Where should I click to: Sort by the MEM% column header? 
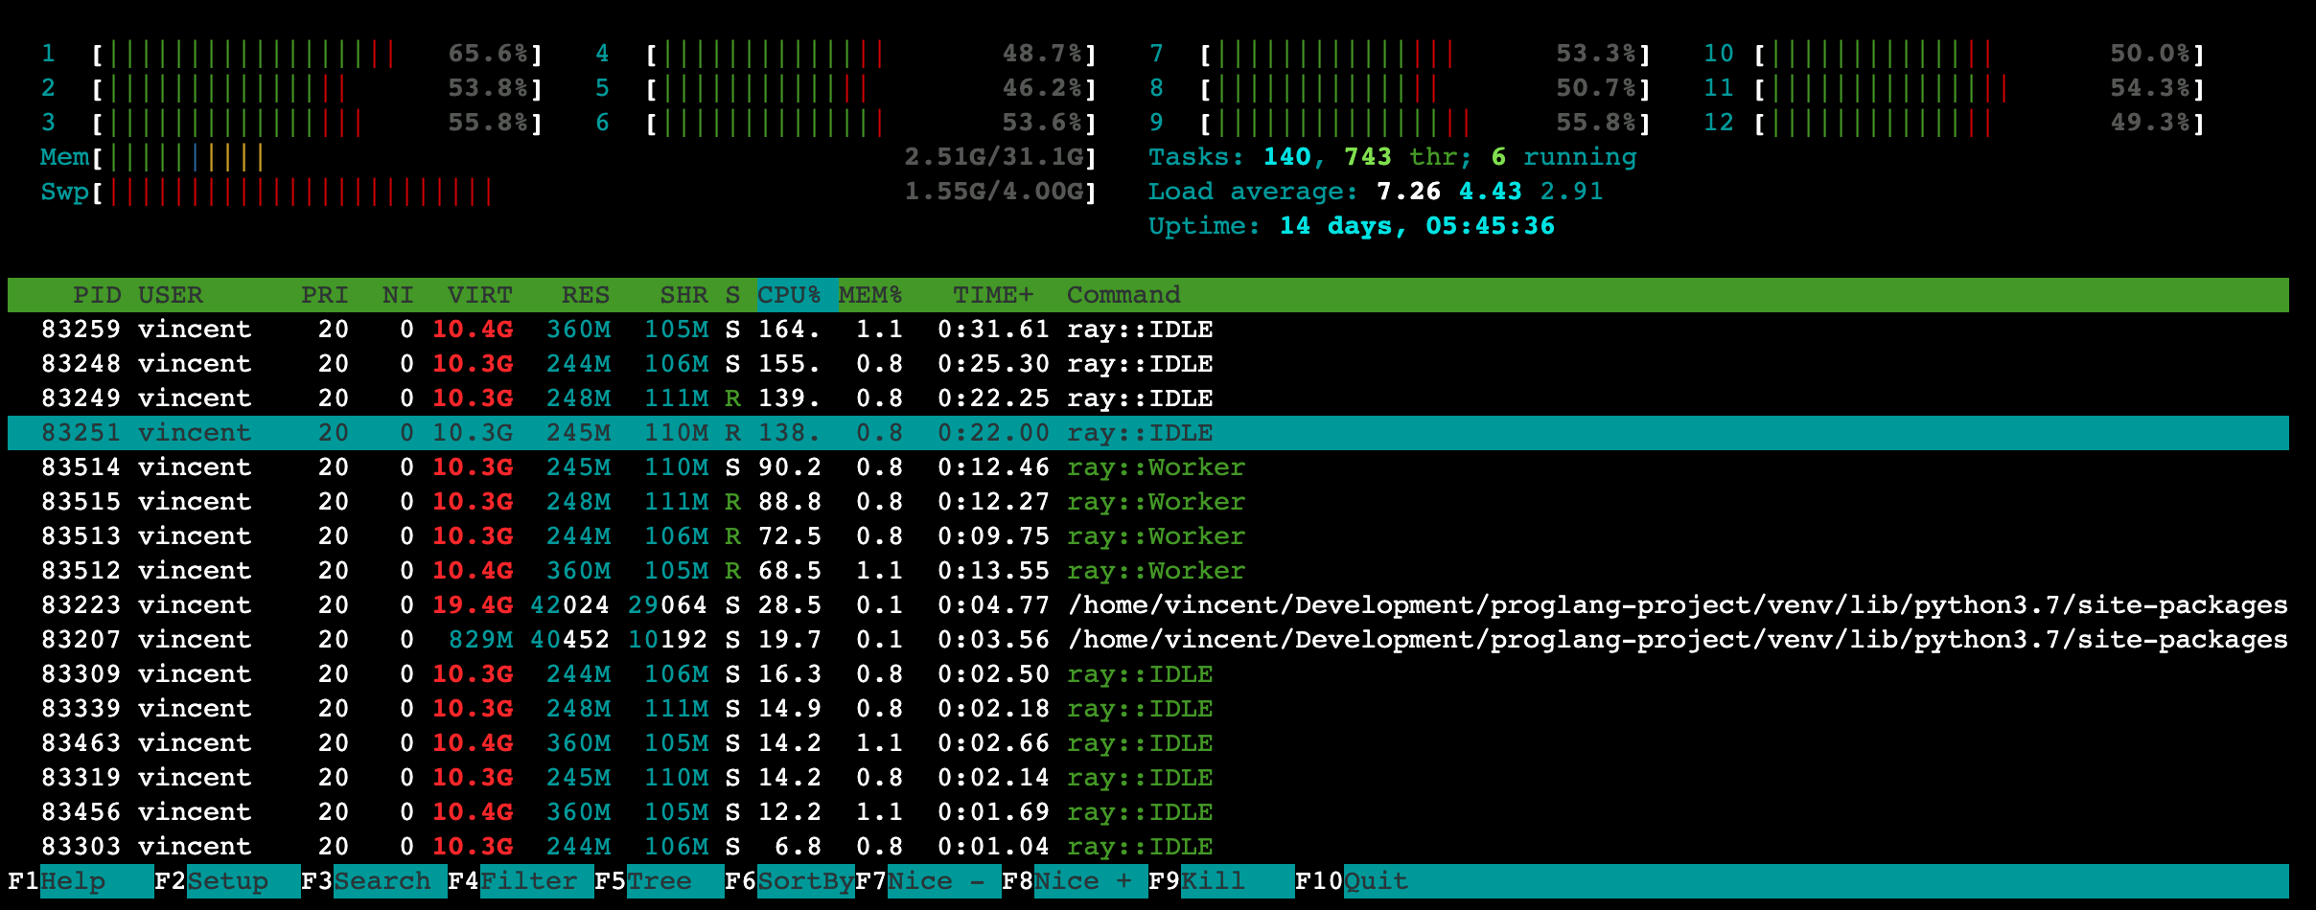click(870, 295)
